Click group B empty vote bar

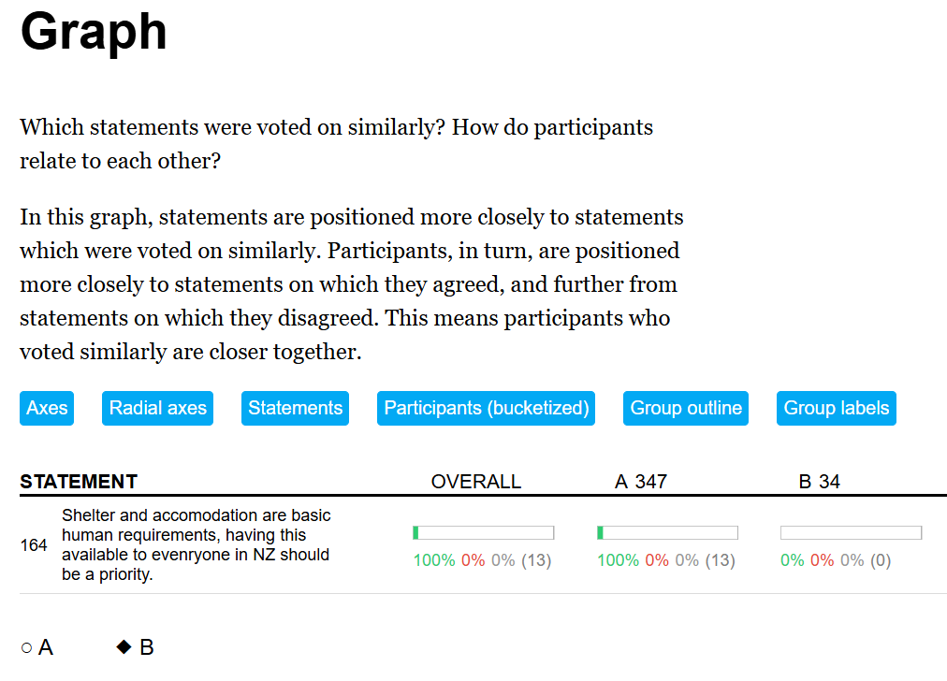[851, 532]
